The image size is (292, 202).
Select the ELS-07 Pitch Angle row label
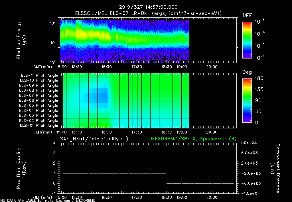[39, 96]
